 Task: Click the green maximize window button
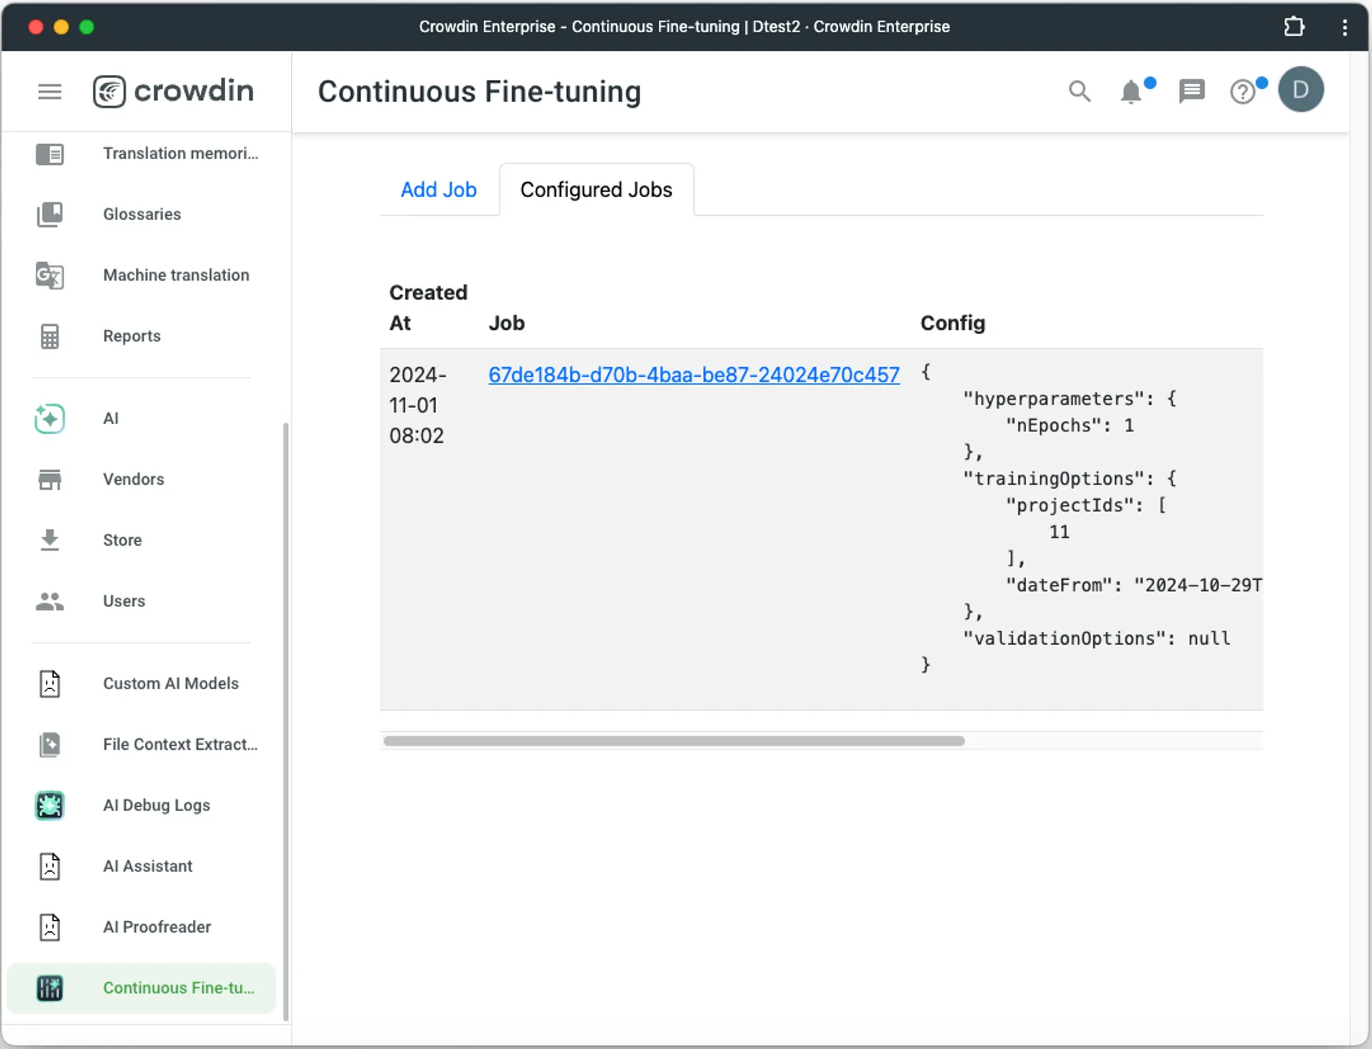(86, 27)
